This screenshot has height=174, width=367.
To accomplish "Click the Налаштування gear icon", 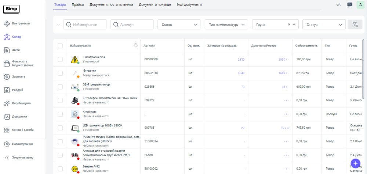I will pyautogui.click(x=7, y=144).
